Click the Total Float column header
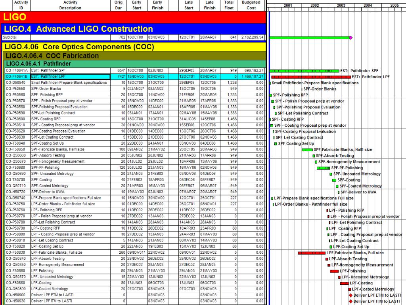 [229, 5]
